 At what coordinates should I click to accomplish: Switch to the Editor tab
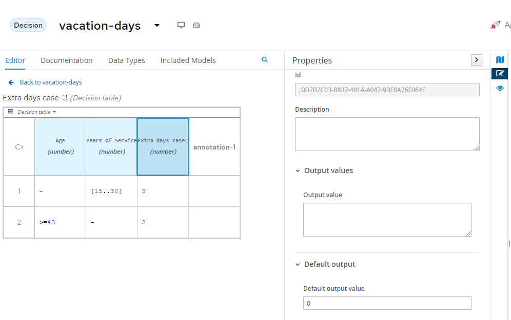[15, 60]
